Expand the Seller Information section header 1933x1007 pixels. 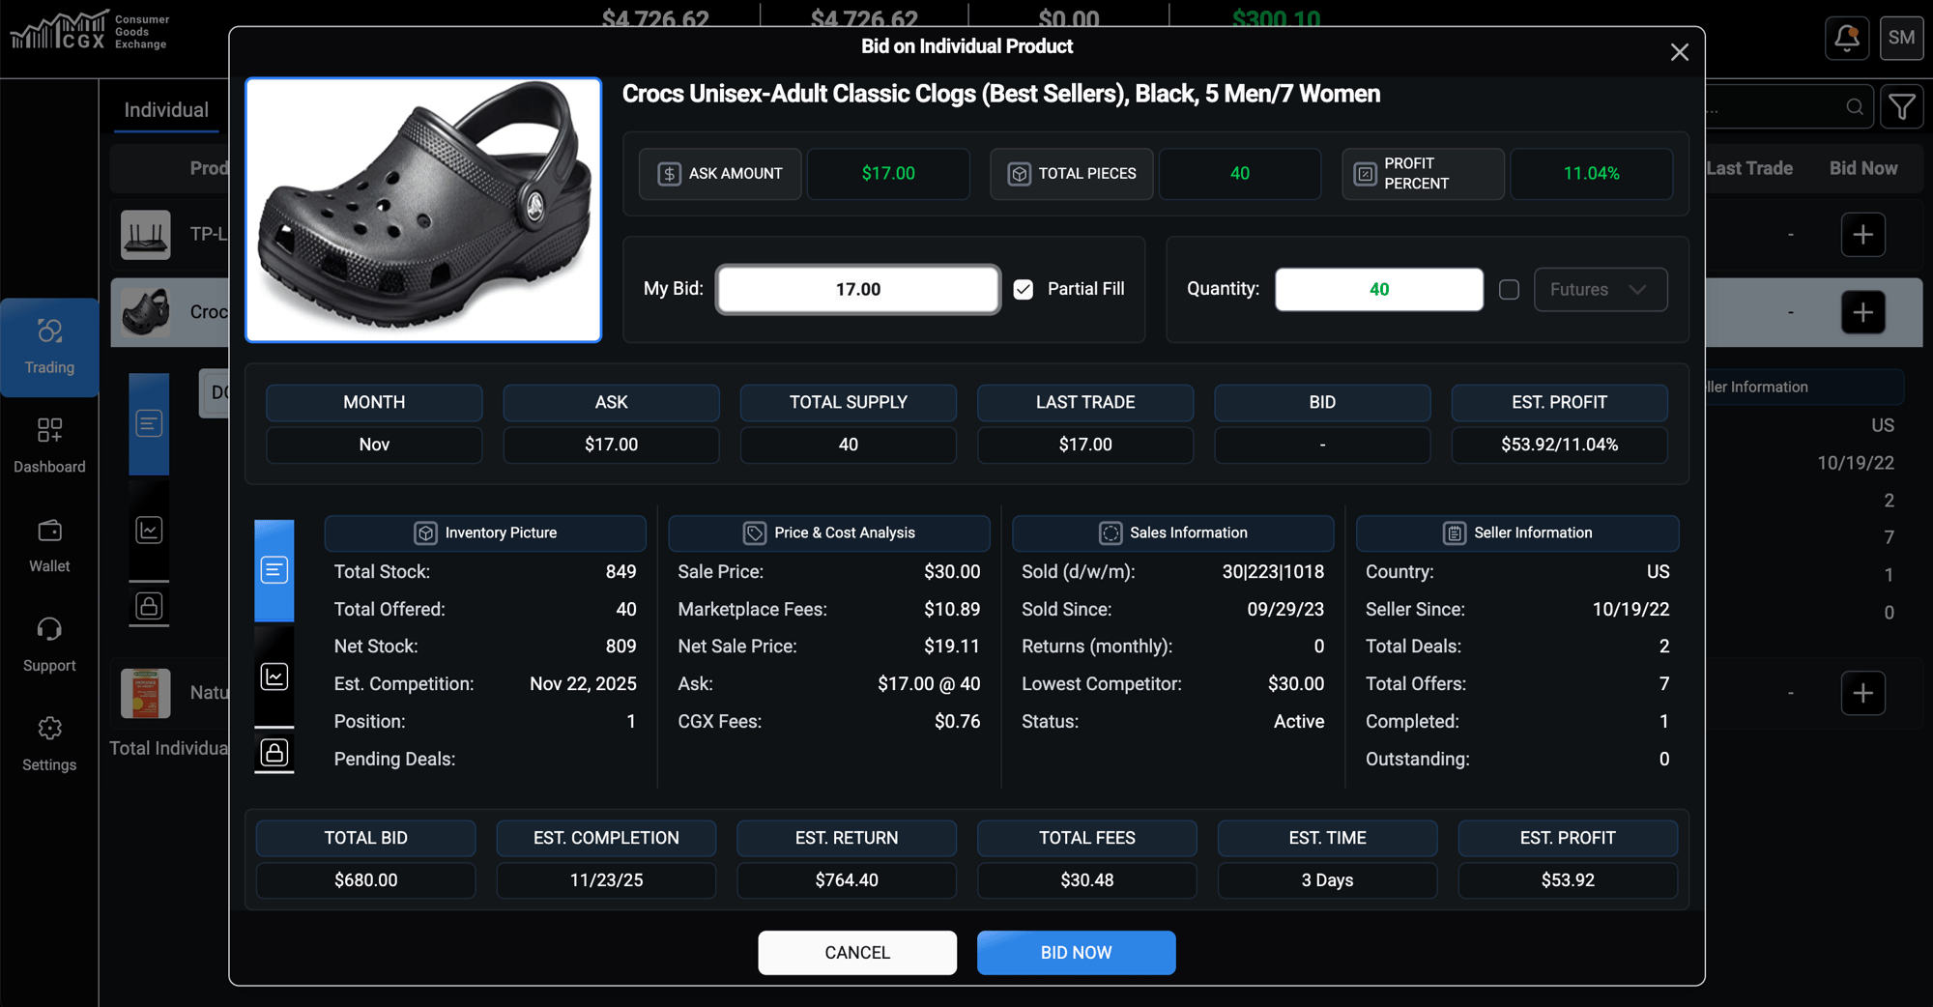pyautogui.click(x=1516, y=532)
